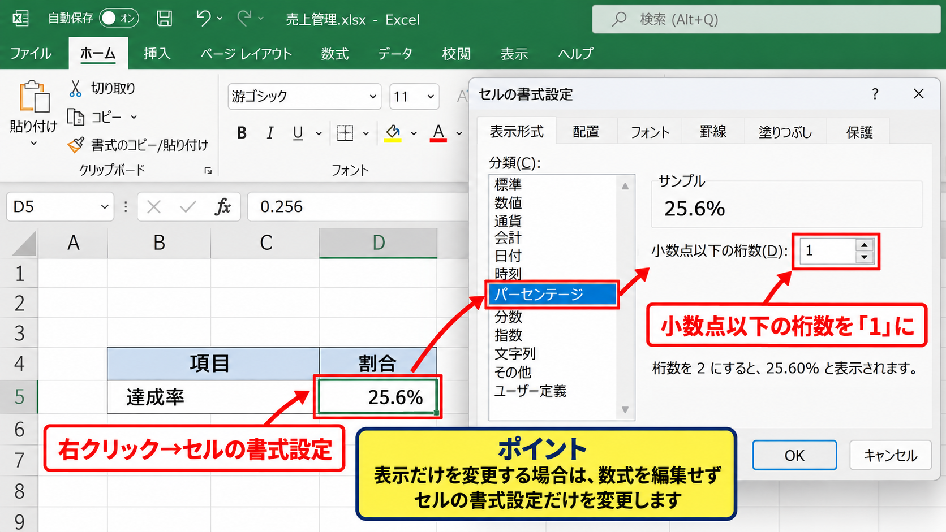Expand the Fill Color dropdown arrow
946x532 pixels.
(414, 133)
